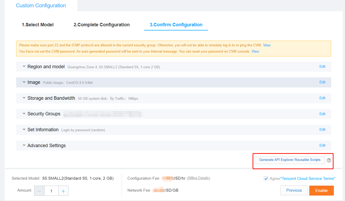Collapse the Security Groups section

24,114
